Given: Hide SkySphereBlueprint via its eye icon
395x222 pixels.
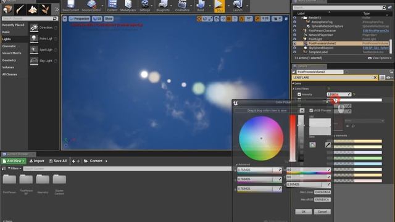Looking at the screenshot, I should click(x=294, y=47).
